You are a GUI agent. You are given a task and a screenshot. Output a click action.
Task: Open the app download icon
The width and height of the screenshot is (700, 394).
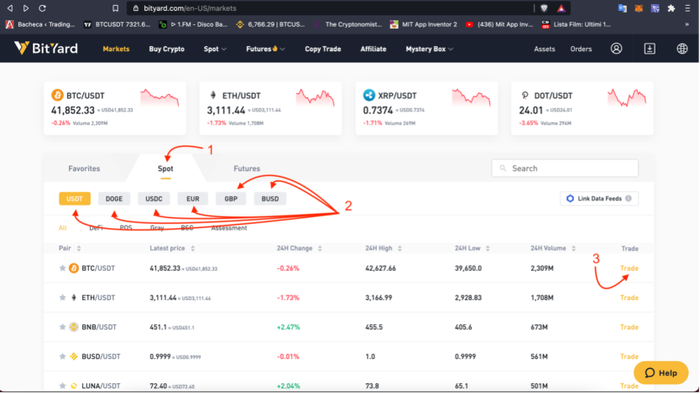650,49
